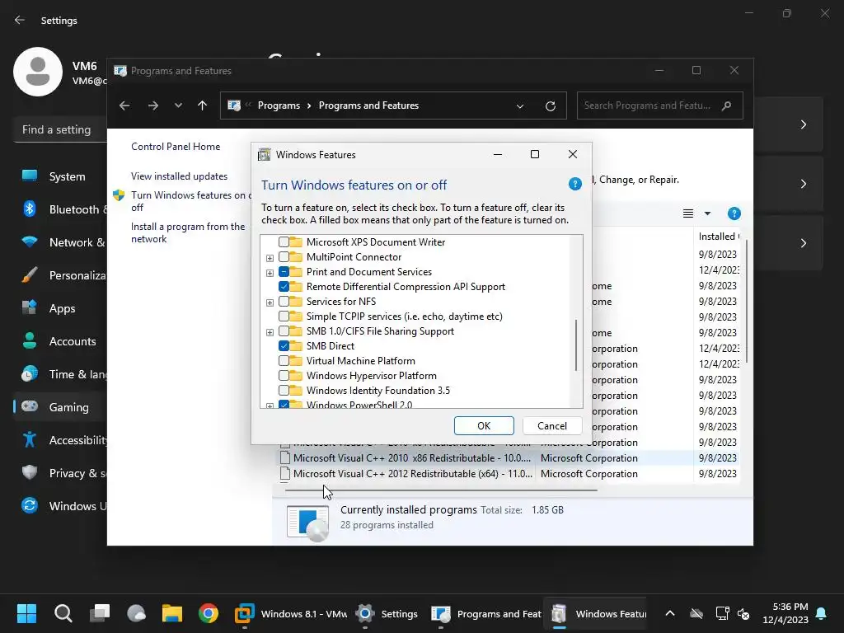Switch to Windows 8.1 VMware taskbar item
The image size is (844, 633).
click(291, 613)
